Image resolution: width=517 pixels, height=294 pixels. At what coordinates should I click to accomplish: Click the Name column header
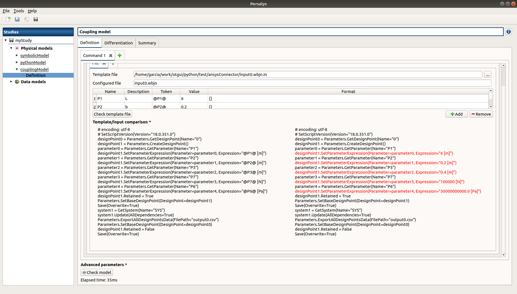(x=110, y=92)
